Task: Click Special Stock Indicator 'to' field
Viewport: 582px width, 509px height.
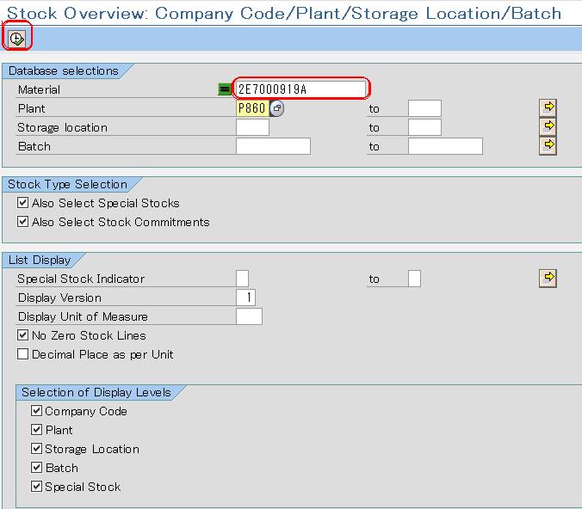Action: 414,279
